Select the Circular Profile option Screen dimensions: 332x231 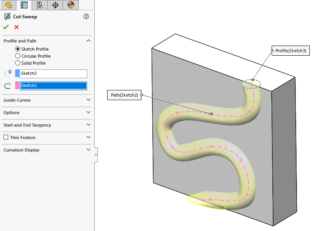[17, 56]
